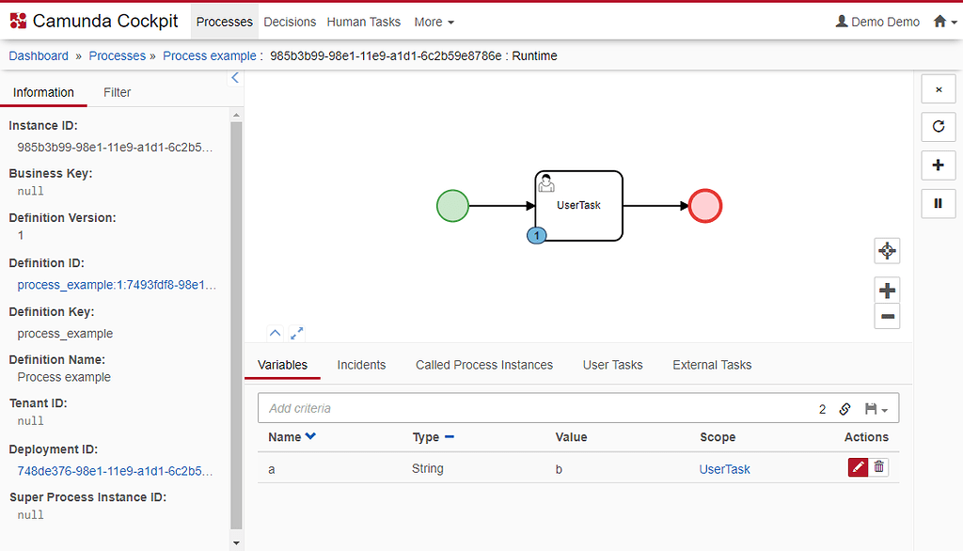This screenshot has height=551, width=963.
Task: Delete variable 'a' with the trash icon
Action: (x=878, y=467)
